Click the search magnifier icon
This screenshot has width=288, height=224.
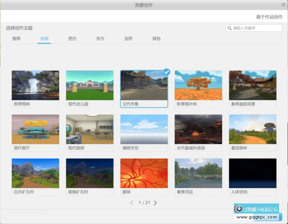[x=229, y=28]
